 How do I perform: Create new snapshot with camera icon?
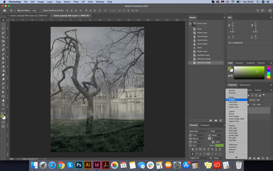point(216,121)
